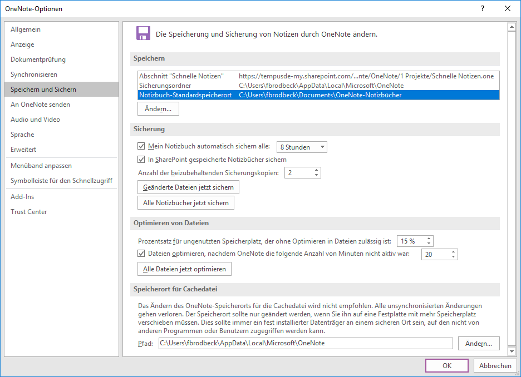Increase number of Sicherungskopien
This screenshot has height=377, width=521.
click(x=316, y=170)
